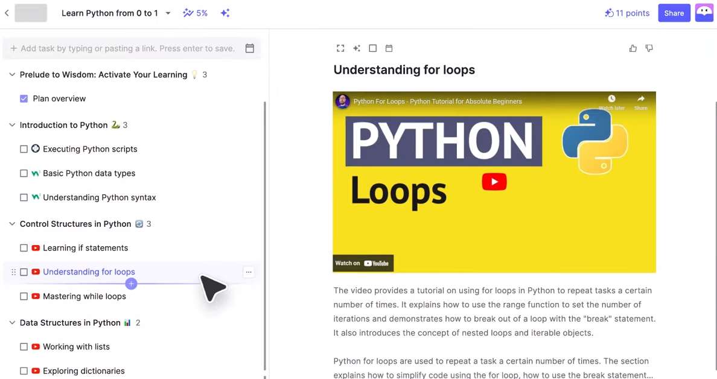The height and width of the screenshot is (379, 717).
Task: Select the Understanding for loops task text
Action: [x=89, y=272]
